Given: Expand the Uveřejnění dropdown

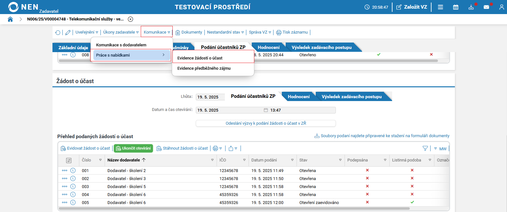Looking at the screenshot, I should [87, 32].
